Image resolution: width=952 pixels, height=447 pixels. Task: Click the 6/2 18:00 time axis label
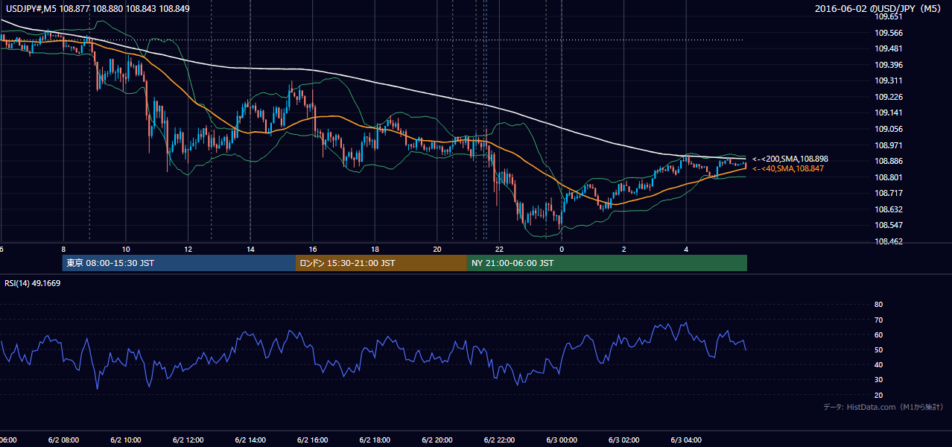375,440
